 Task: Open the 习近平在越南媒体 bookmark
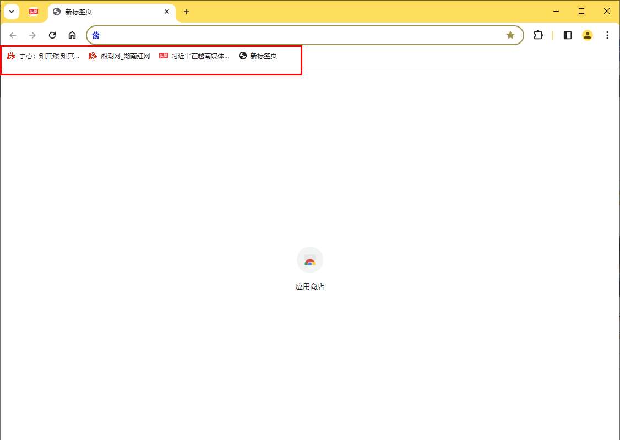194,56
